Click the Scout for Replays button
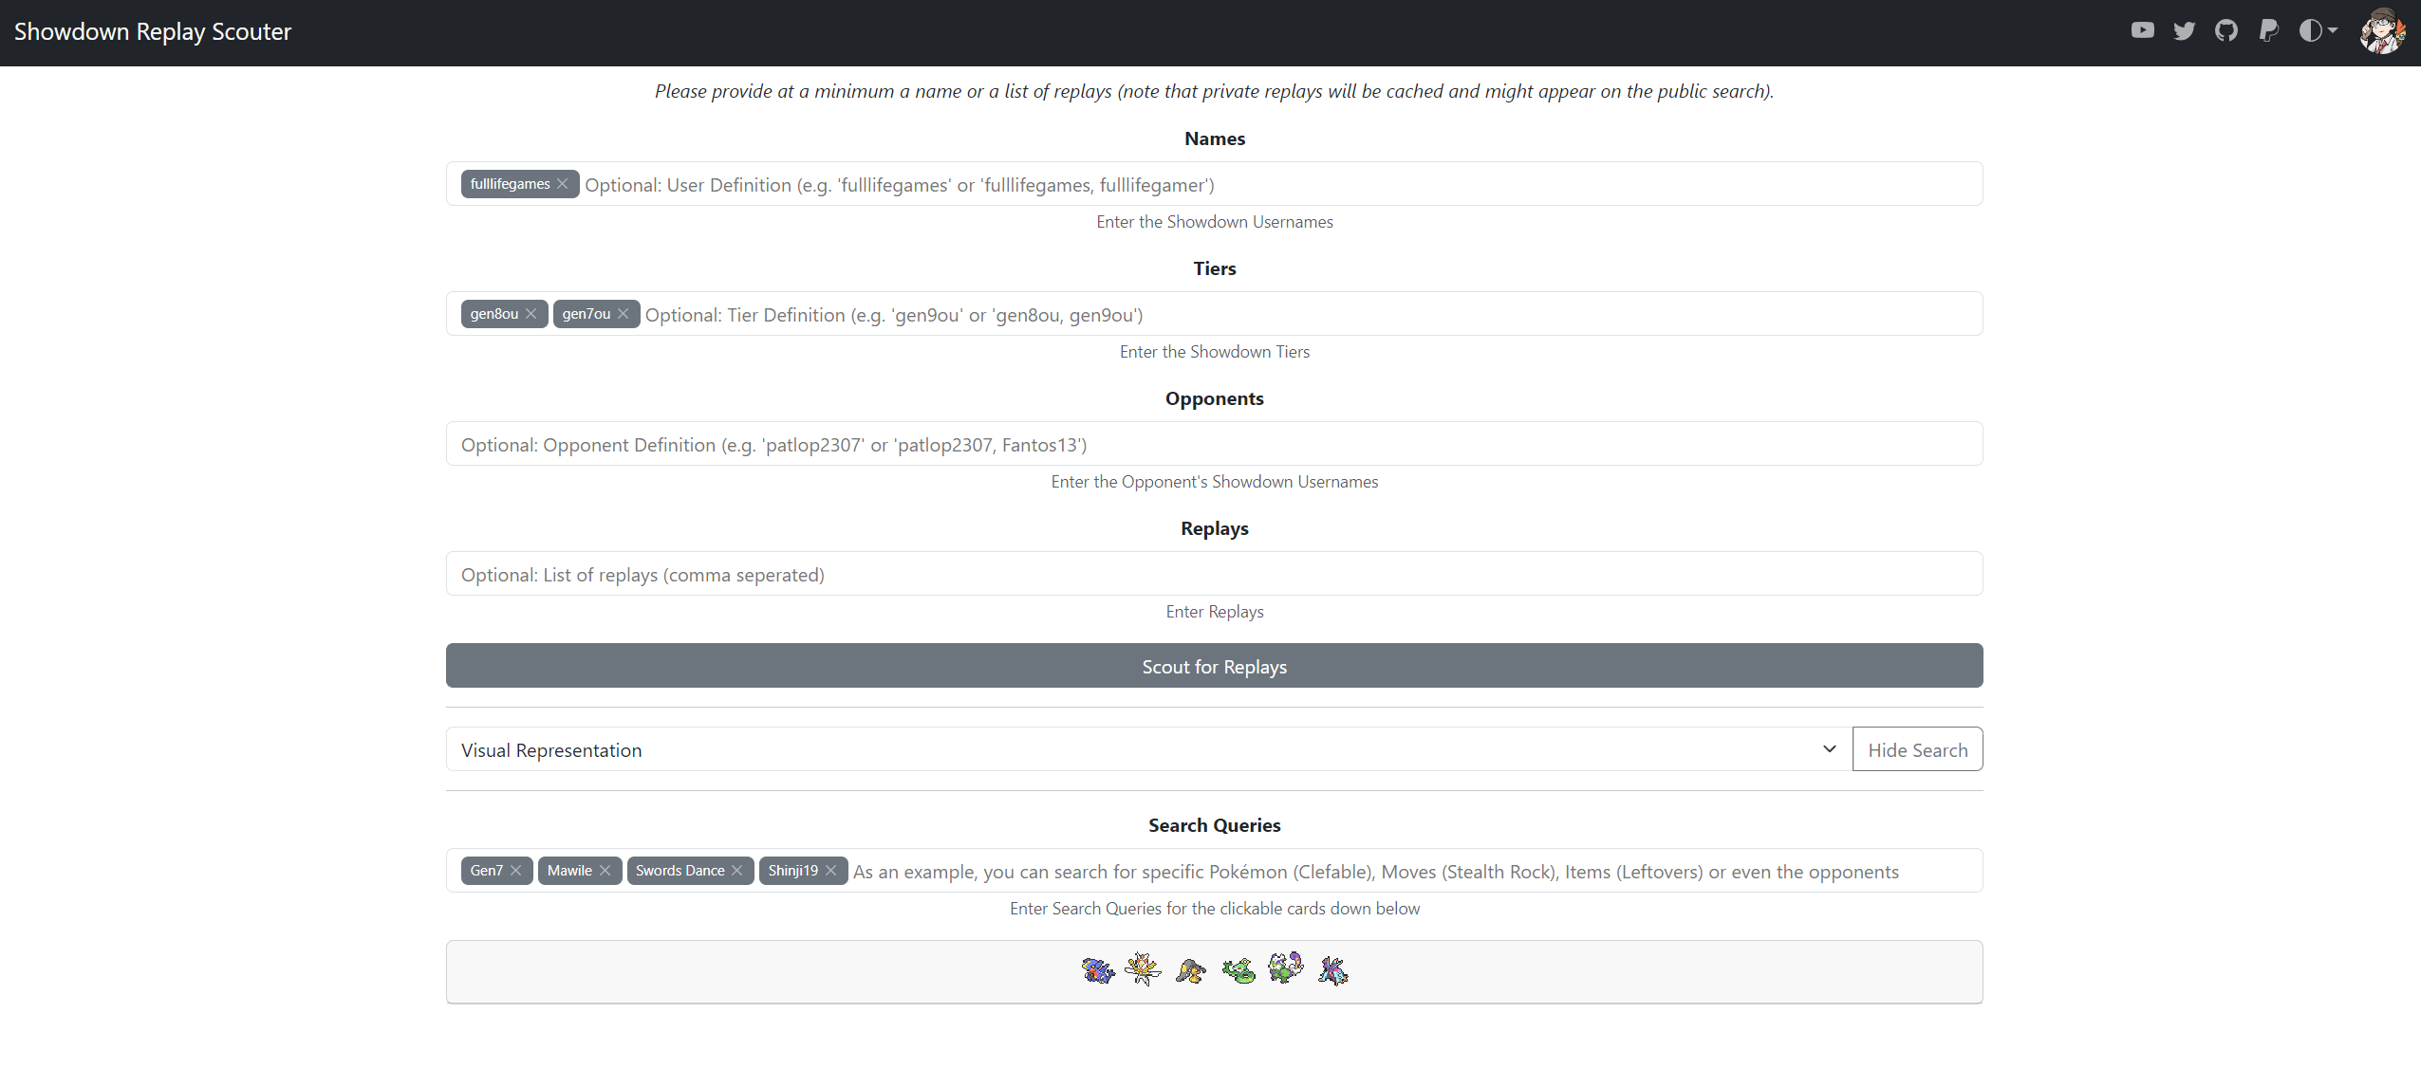Screen dimensions: 2421x1069 (1214, 665)
